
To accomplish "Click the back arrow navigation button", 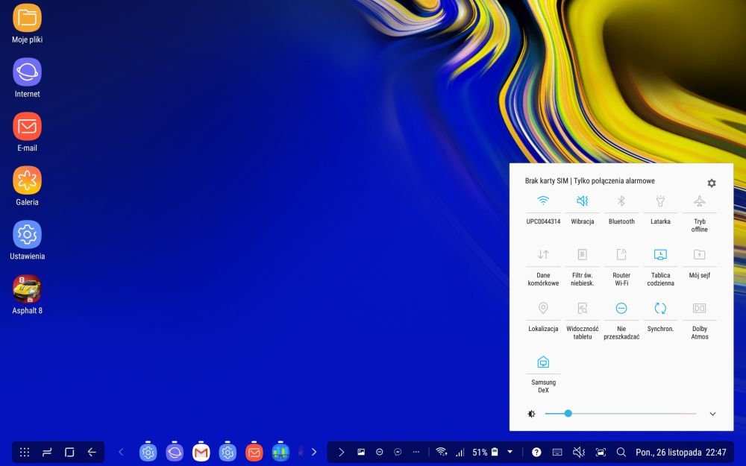I will pyautogui.click(x=92, y=453).
